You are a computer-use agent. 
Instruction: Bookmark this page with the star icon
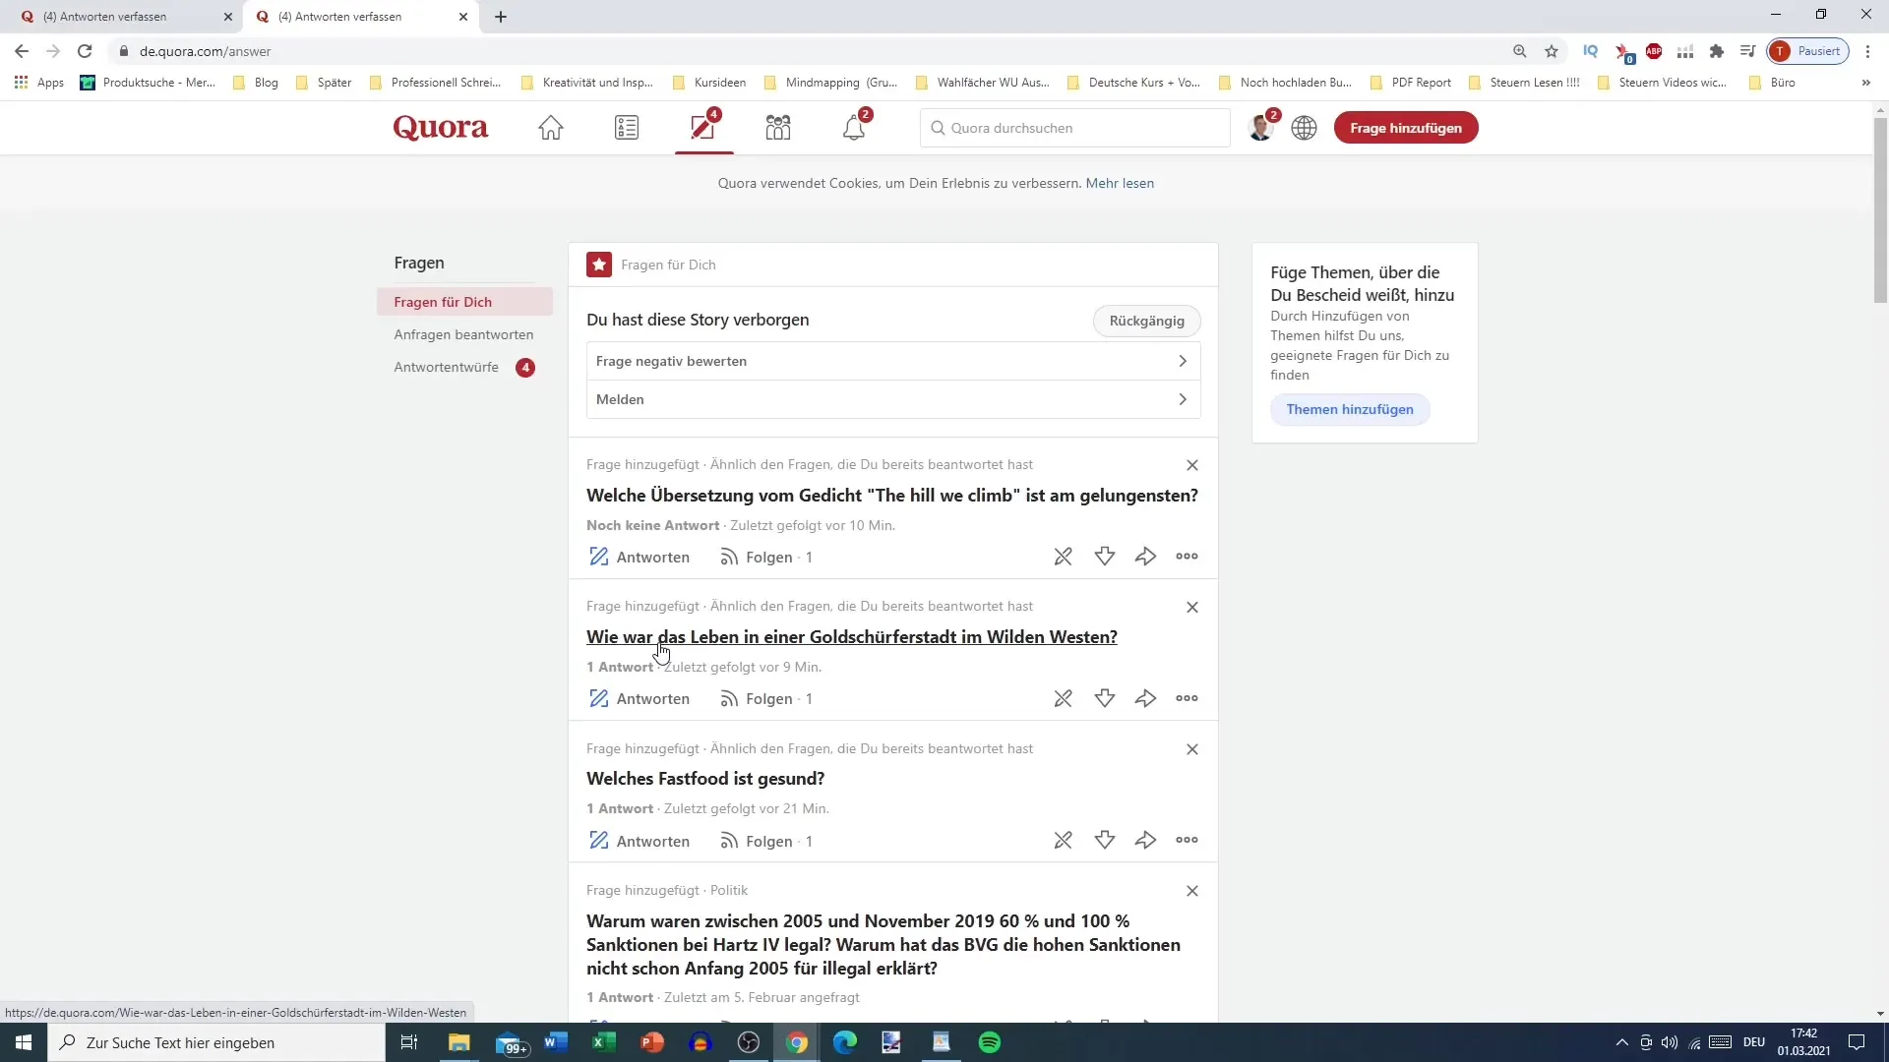click(x=1552, y=51)
